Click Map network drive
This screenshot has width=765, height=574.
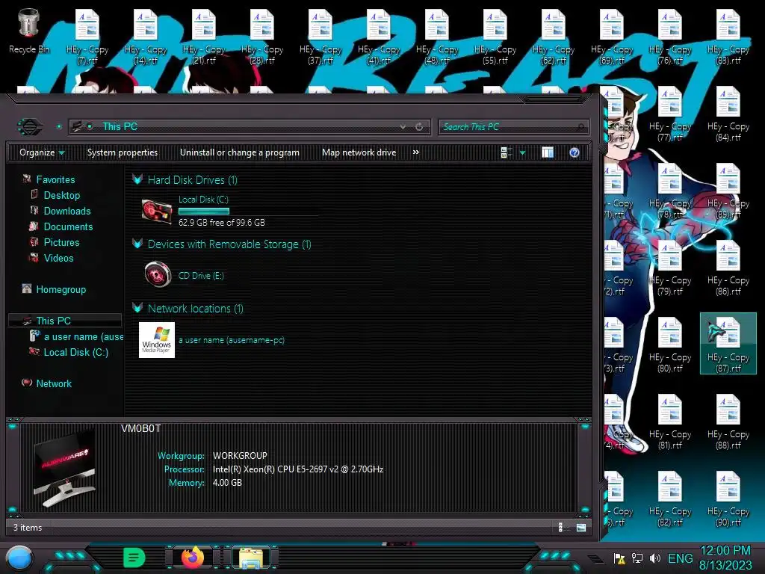pos(359,152)
